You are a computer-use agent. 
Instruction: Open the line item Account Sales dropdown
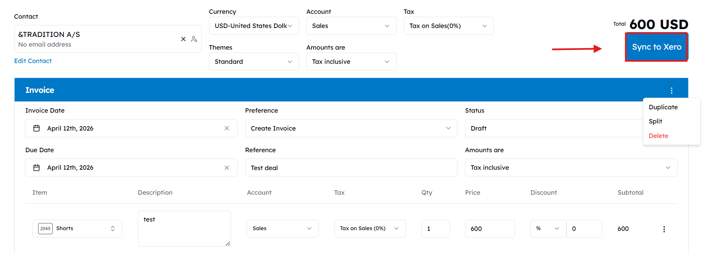[x=282, y=229]
